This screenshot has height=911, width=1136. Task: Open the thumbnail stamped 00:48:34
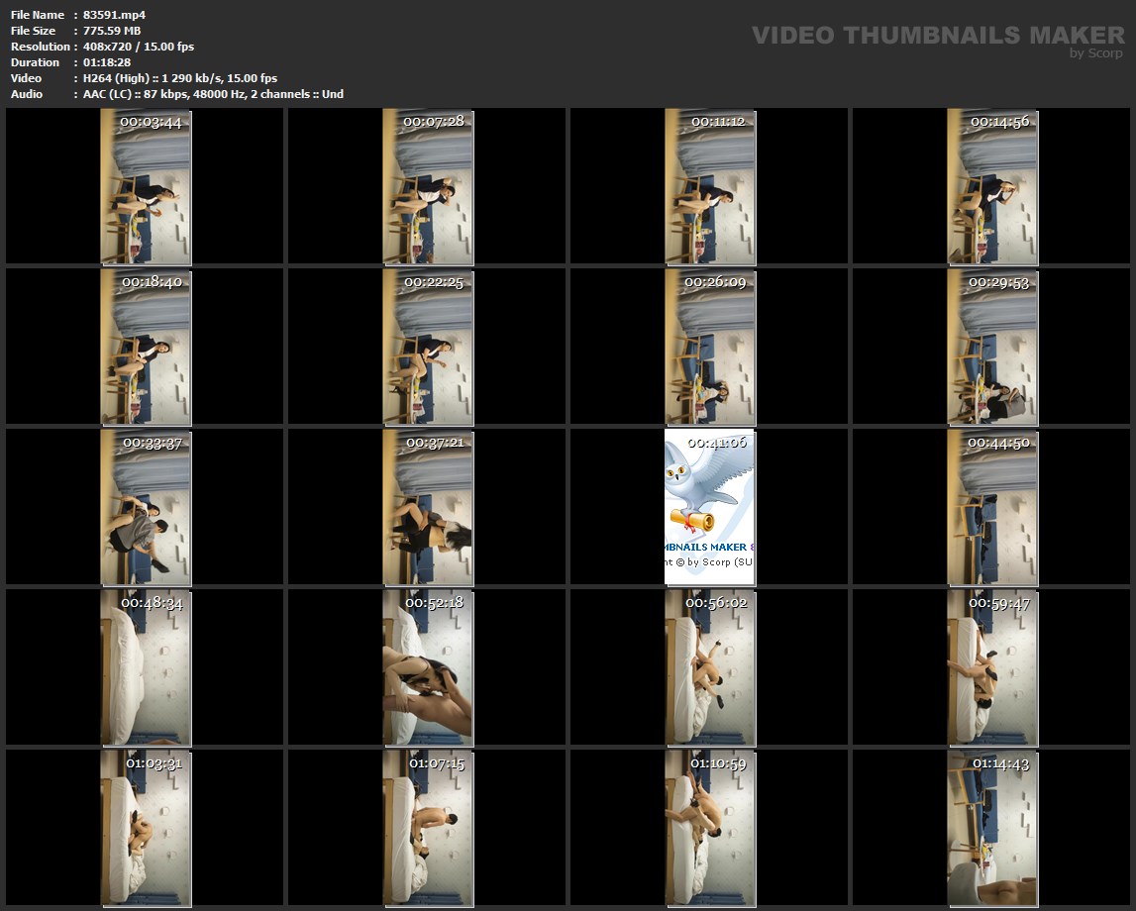point(146,668)
